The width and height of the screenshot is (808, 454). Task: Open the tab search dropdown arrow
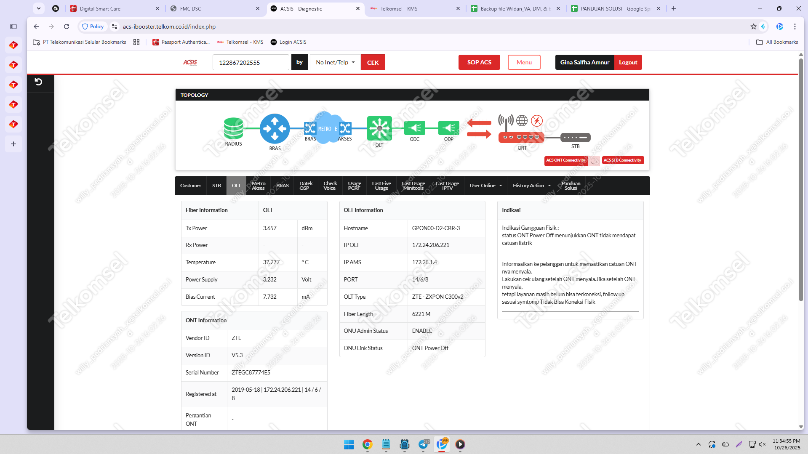pyautogui.click(x=39, y=8)
